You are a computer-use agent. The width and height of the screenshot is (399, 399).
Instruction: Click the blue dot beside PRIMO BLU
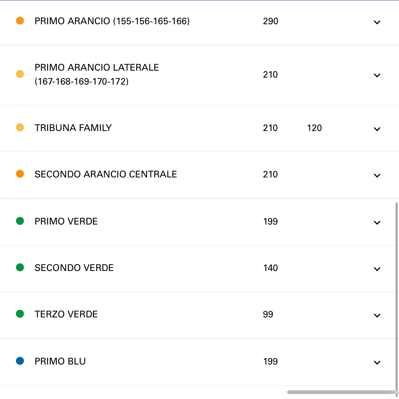[x=20, y=361]
